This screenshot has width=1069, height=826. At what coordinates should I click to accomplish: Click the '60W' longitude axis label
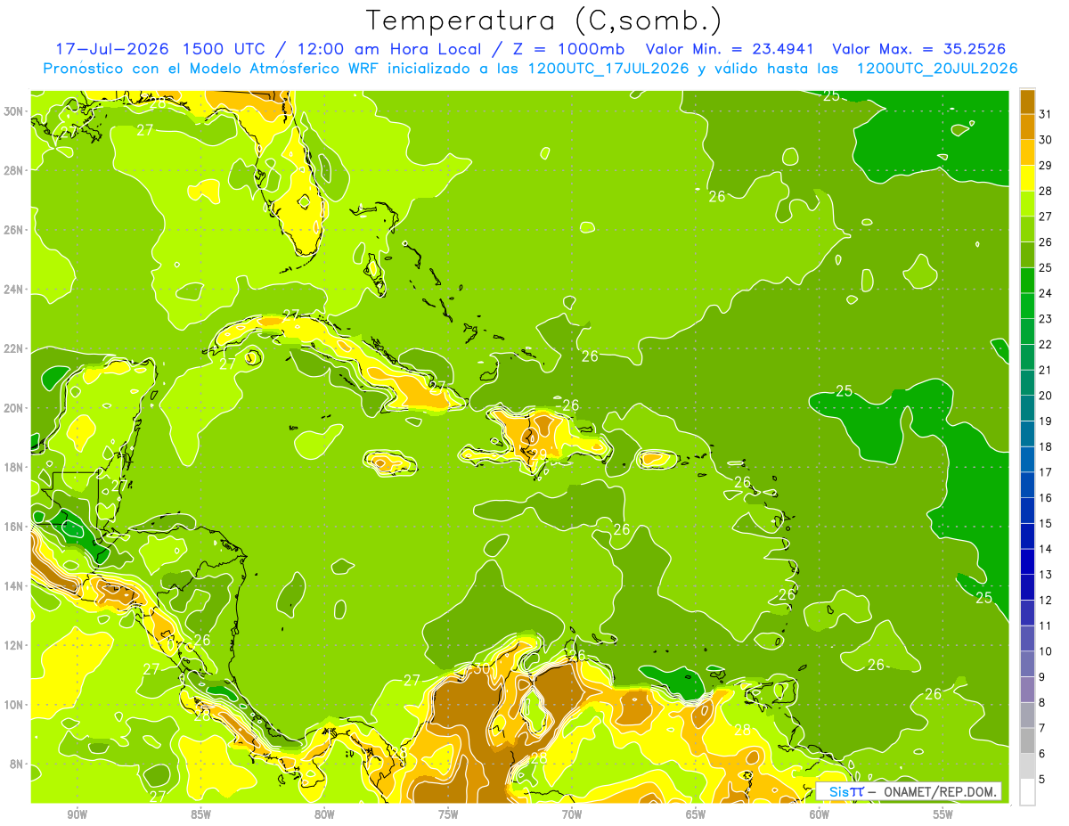pyautogui.click(x=820, y=814)
